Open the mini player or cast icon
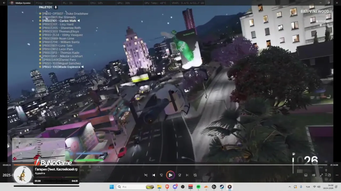This screenshot has height=191, width=341. 329,175
